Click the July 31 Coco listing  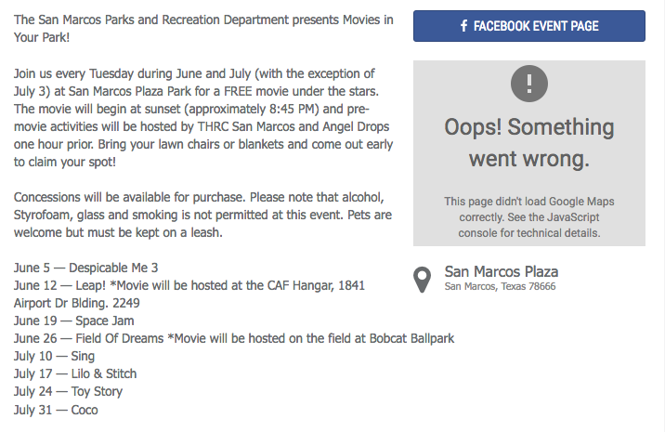[56, 410]
